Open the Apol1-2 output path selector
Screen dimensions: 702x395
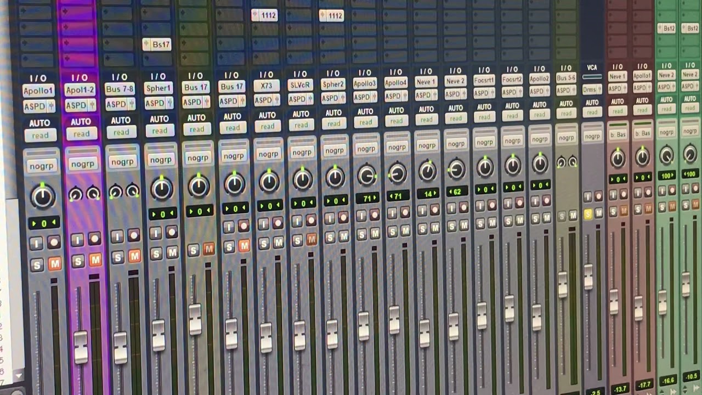pyautogui.click(x=81, y=105)
